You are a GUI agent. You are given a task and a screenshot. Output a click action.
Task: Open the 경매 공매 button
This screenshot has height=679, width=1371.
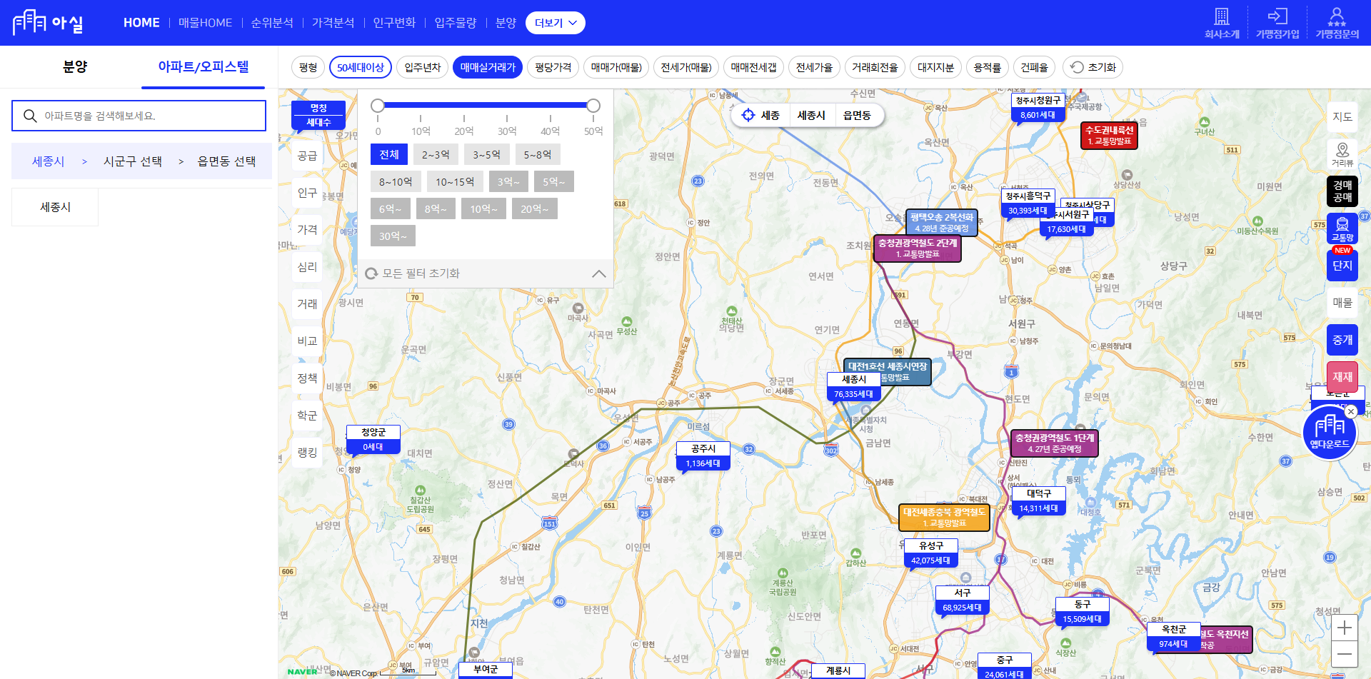click(1342, 191)
